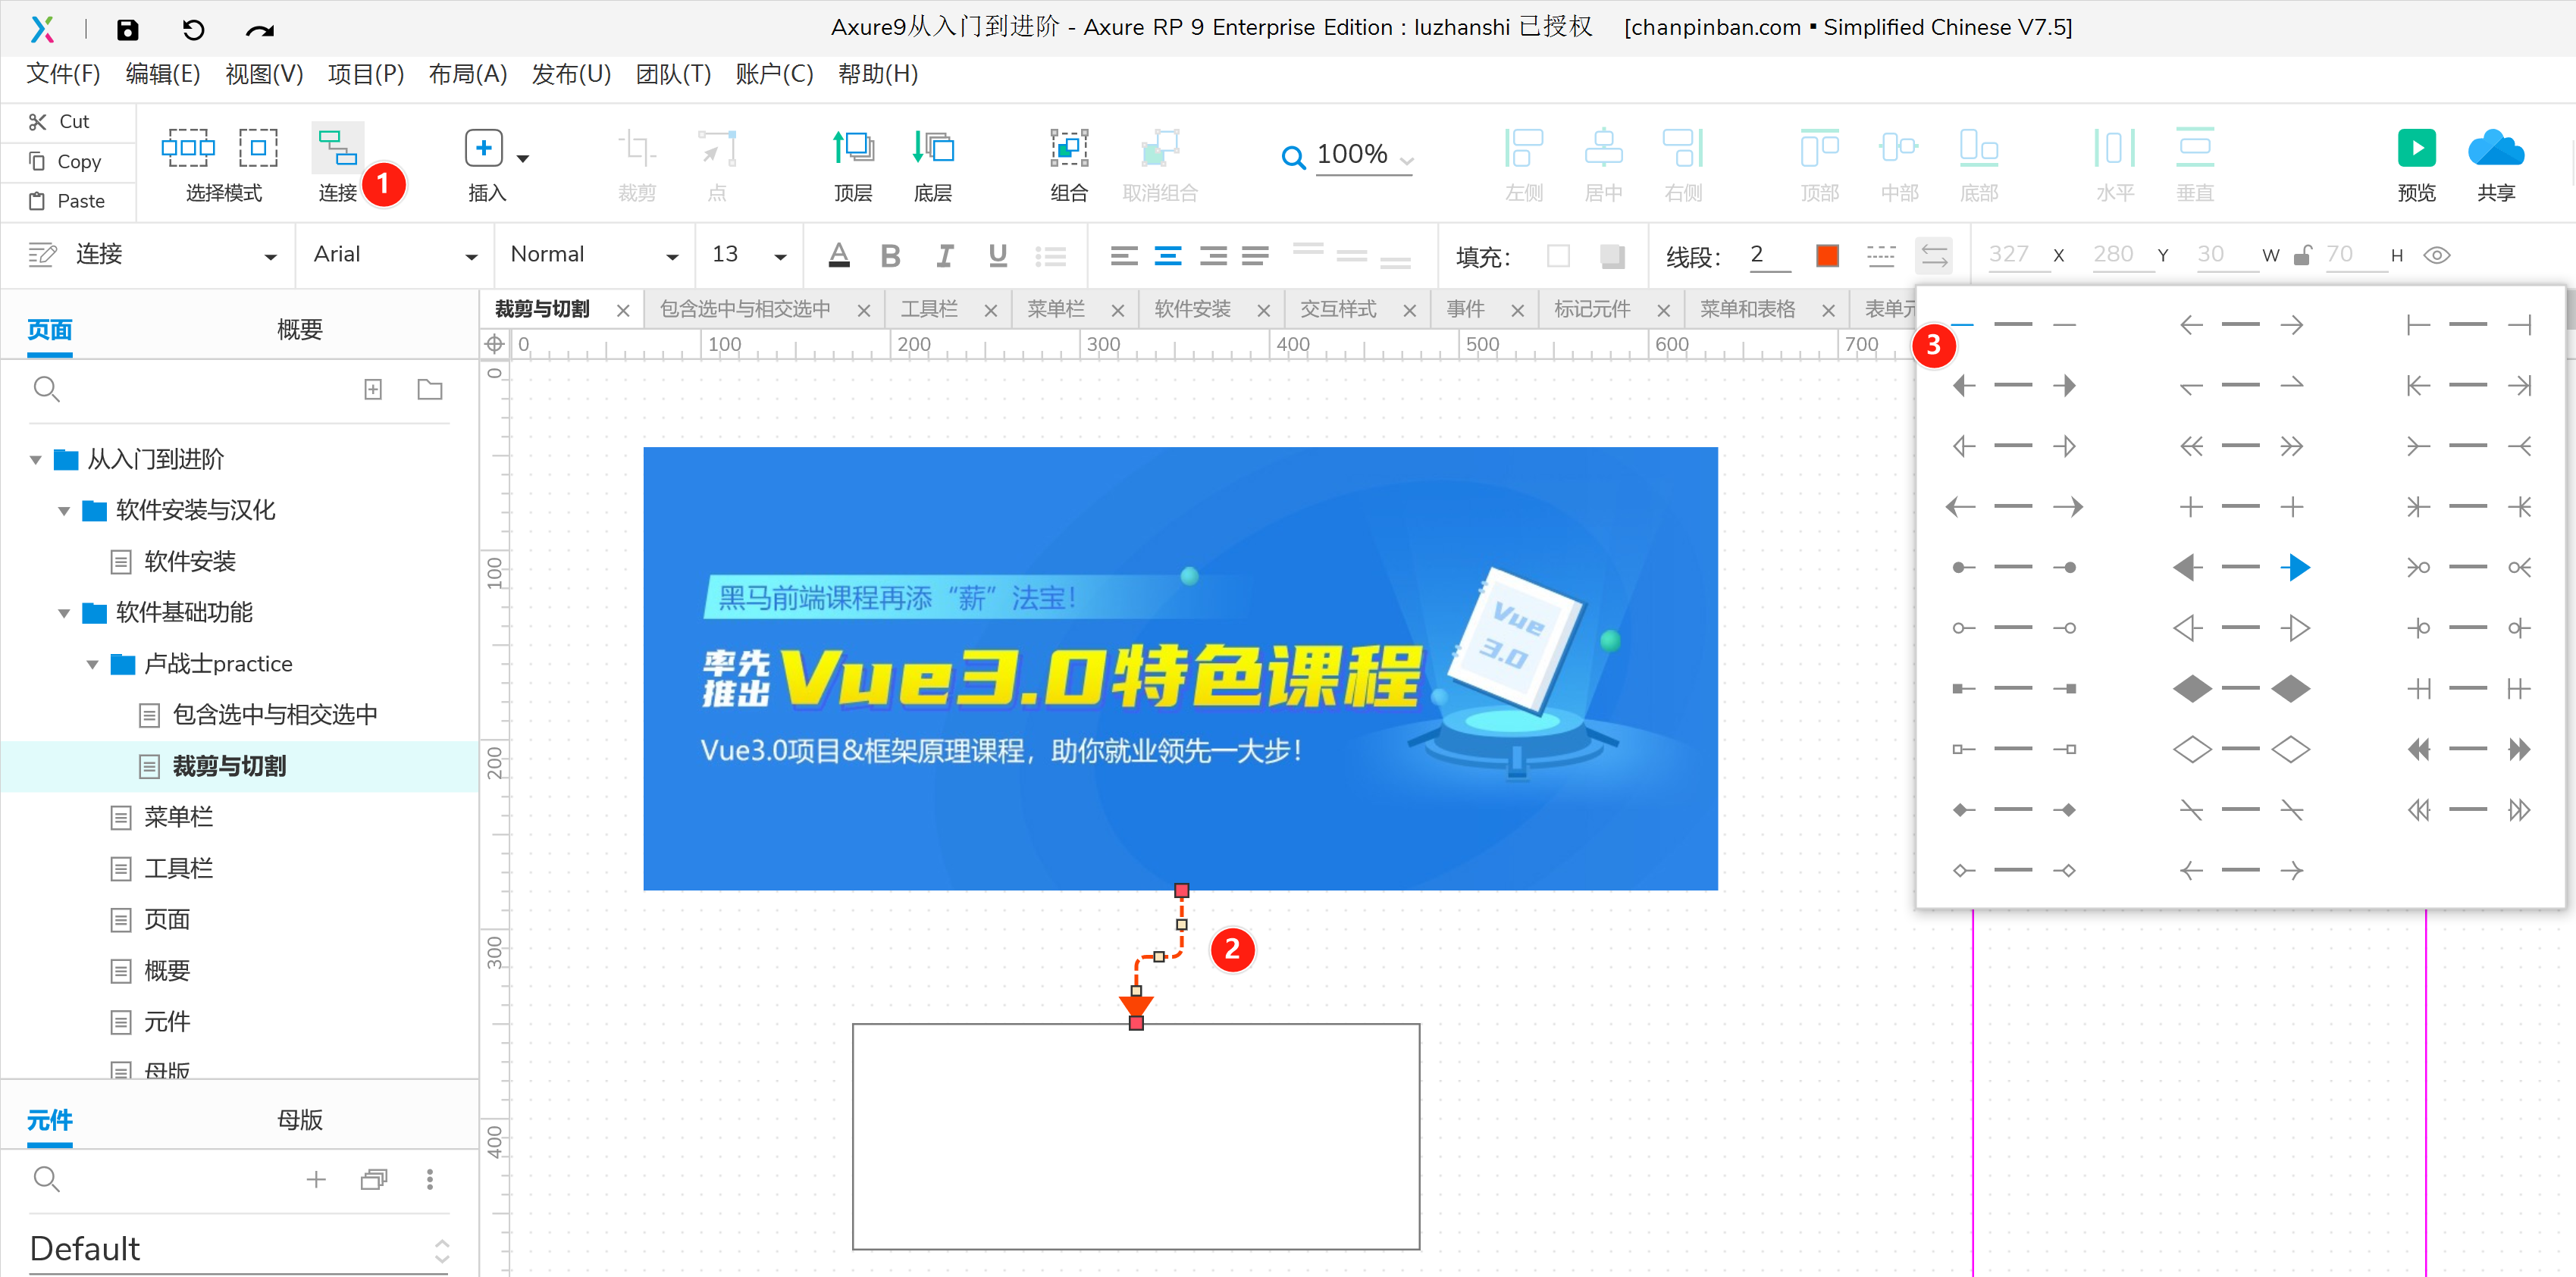This screenshot has height=1277, width=2576.
Task: Click the cloud Share (共享) icon
Action: point(2495,149)
